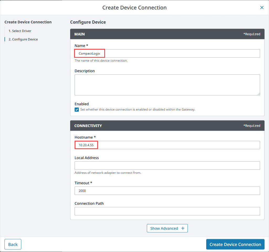Click the Create Device Connection button
269x252 pixels.
(235, 244)
